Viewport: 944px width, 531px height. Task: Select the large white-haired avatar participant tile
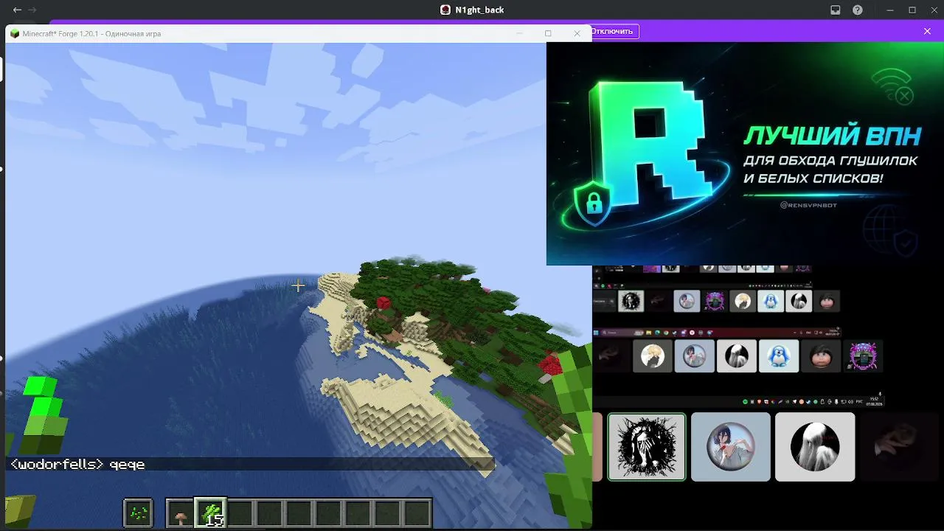[x=815, y=447]
